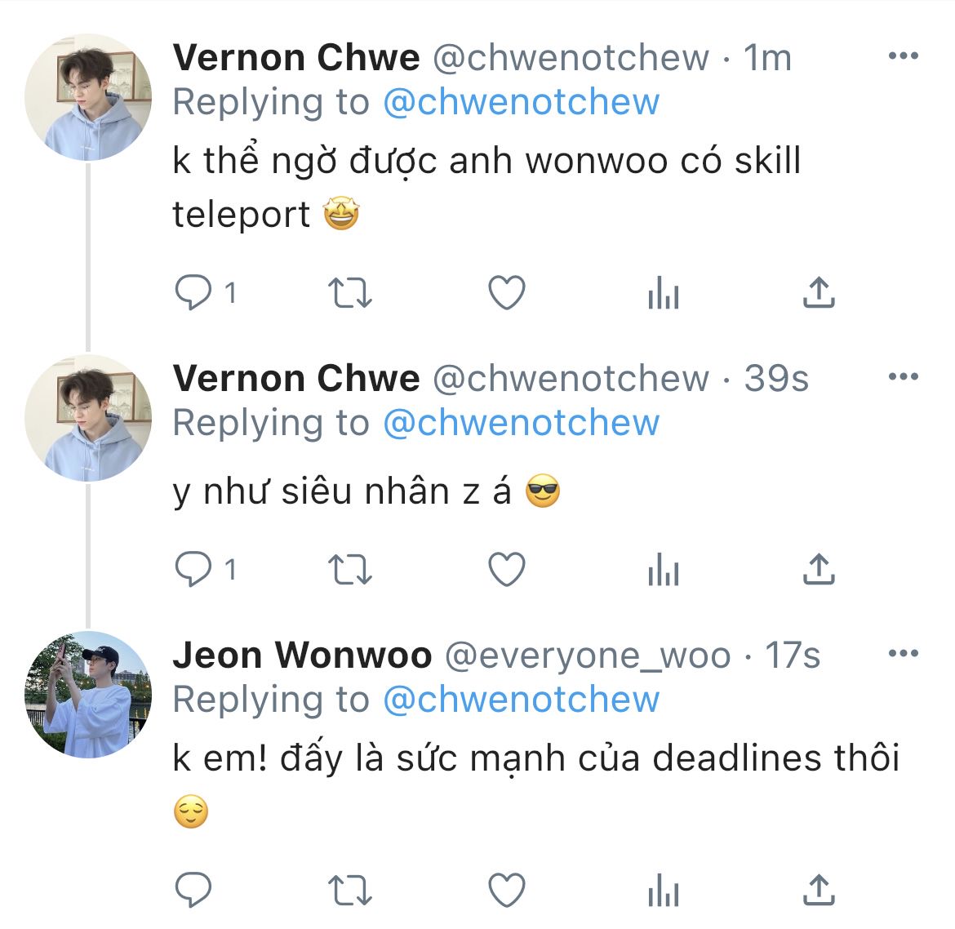Share the siêu nhân tweet
955x929 pixels.
pos(819,569)
